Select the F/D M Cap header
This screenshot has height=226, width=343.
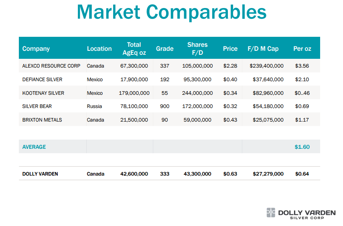[x=263, y=49]
